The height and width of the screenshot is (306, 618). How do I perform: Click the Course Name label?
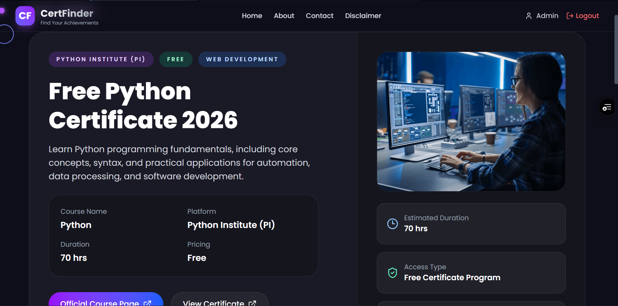84,212
